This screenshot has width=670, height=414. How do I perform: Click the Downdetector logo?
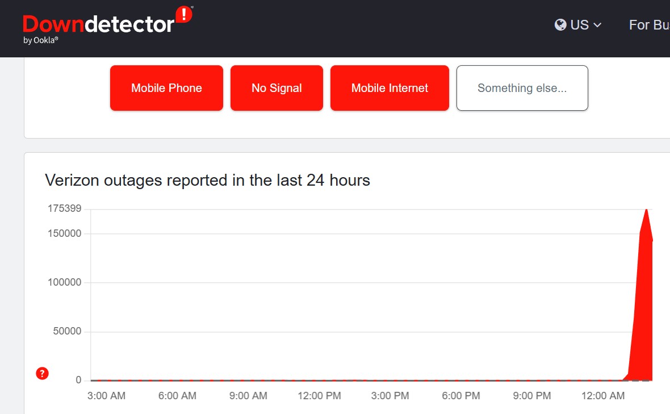pyautogui.click(x=99, y=23)
